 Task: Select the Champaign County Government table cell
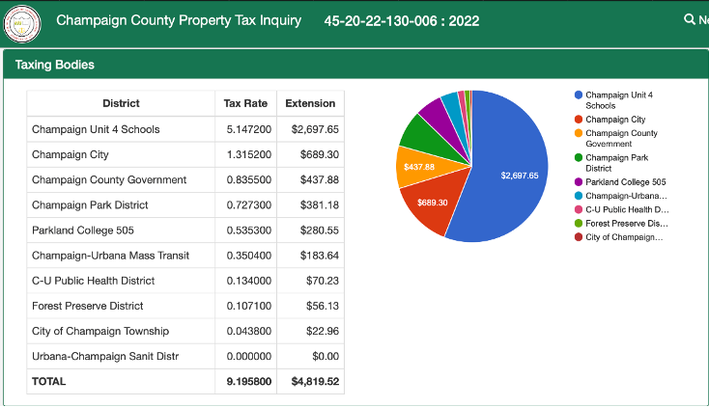click(x=121, y=179)
